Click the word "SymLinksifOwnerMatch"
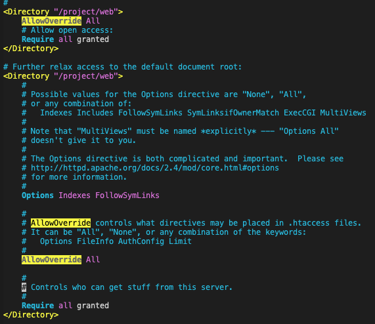The width and height of the screenshot is (375, 324). click(x=232, y=113)
